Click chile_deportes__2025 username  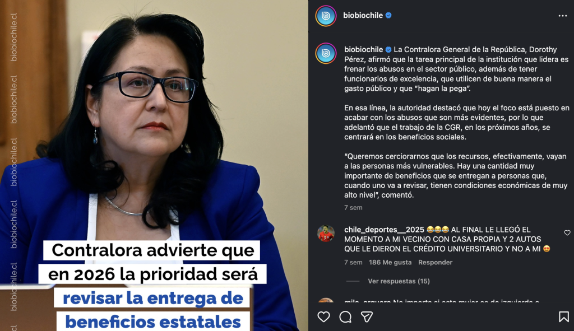(x=384, y=230)
